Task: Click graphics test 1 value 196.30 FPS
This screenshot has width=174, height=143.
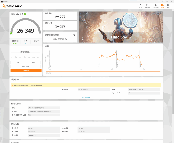Action: coord(43,132)
